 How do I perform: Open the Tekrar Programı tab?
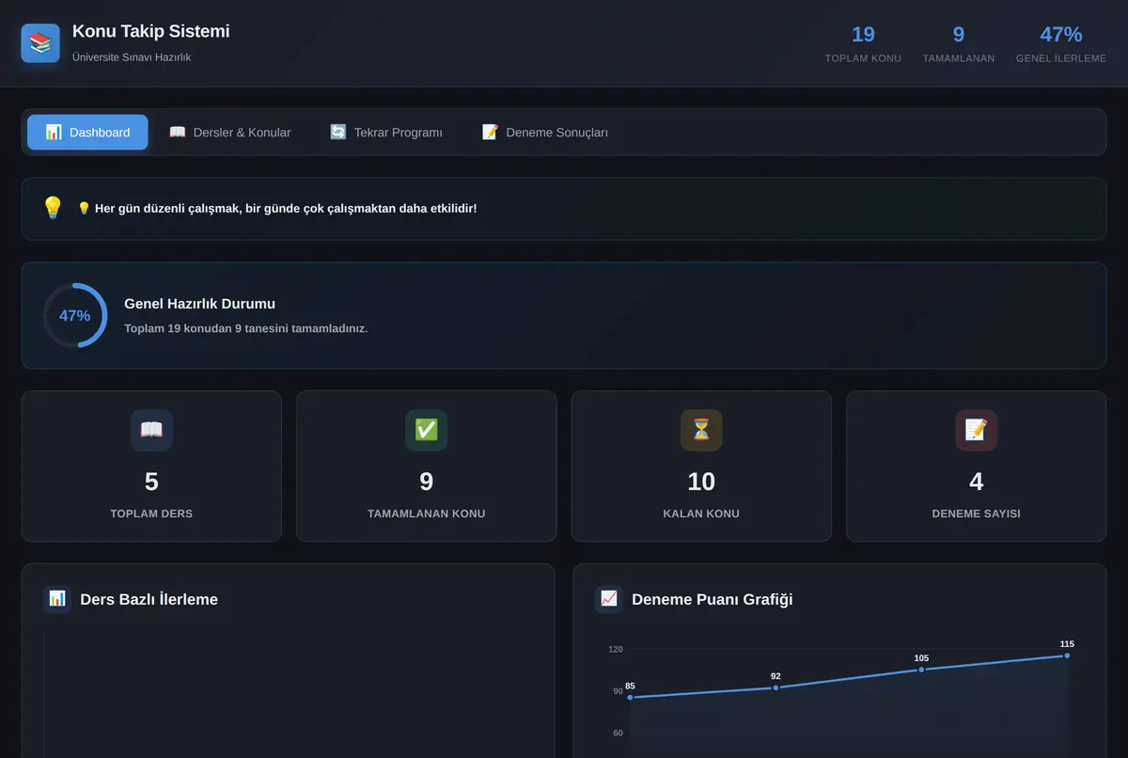[x=386, y=133]
